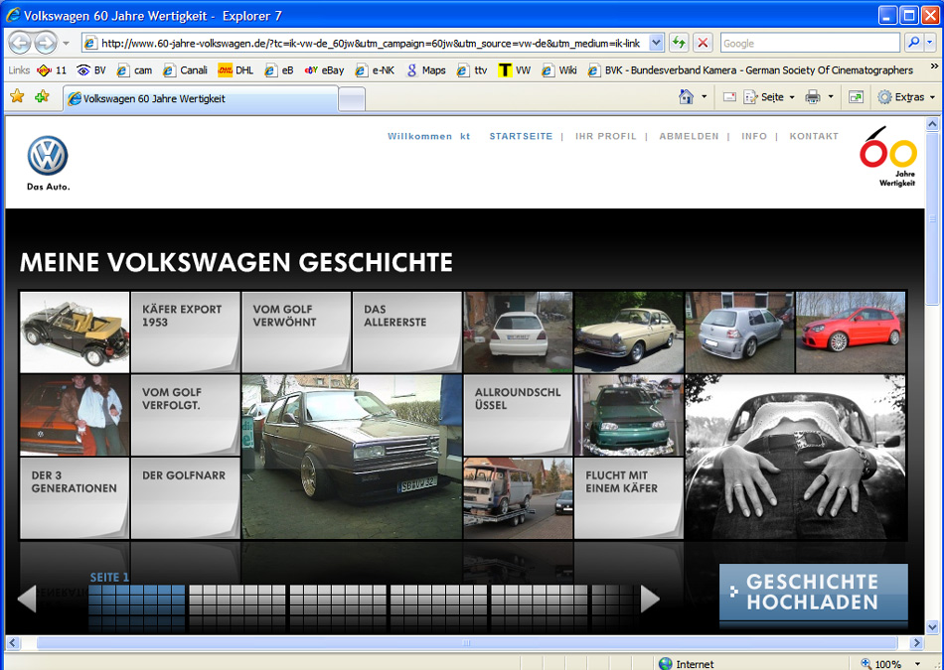Viewport: 944px width, 670px height.
Task: Open IHR PROFIL page
Action: tap(606, 137)
